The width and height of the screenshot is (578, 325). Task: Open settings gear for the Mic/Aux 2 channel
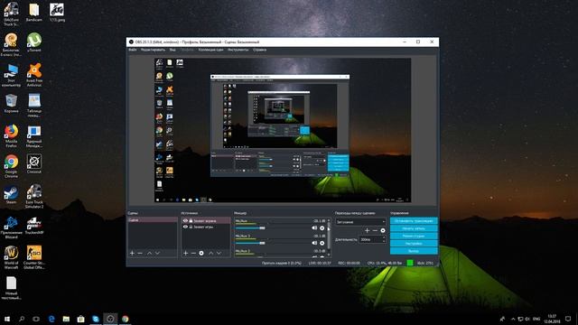322,243
